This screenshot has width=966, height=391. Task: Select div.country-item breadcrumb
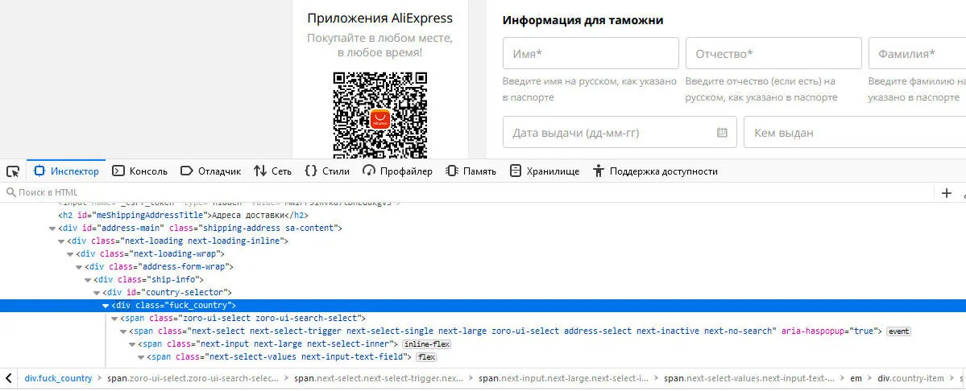(910, 378)
